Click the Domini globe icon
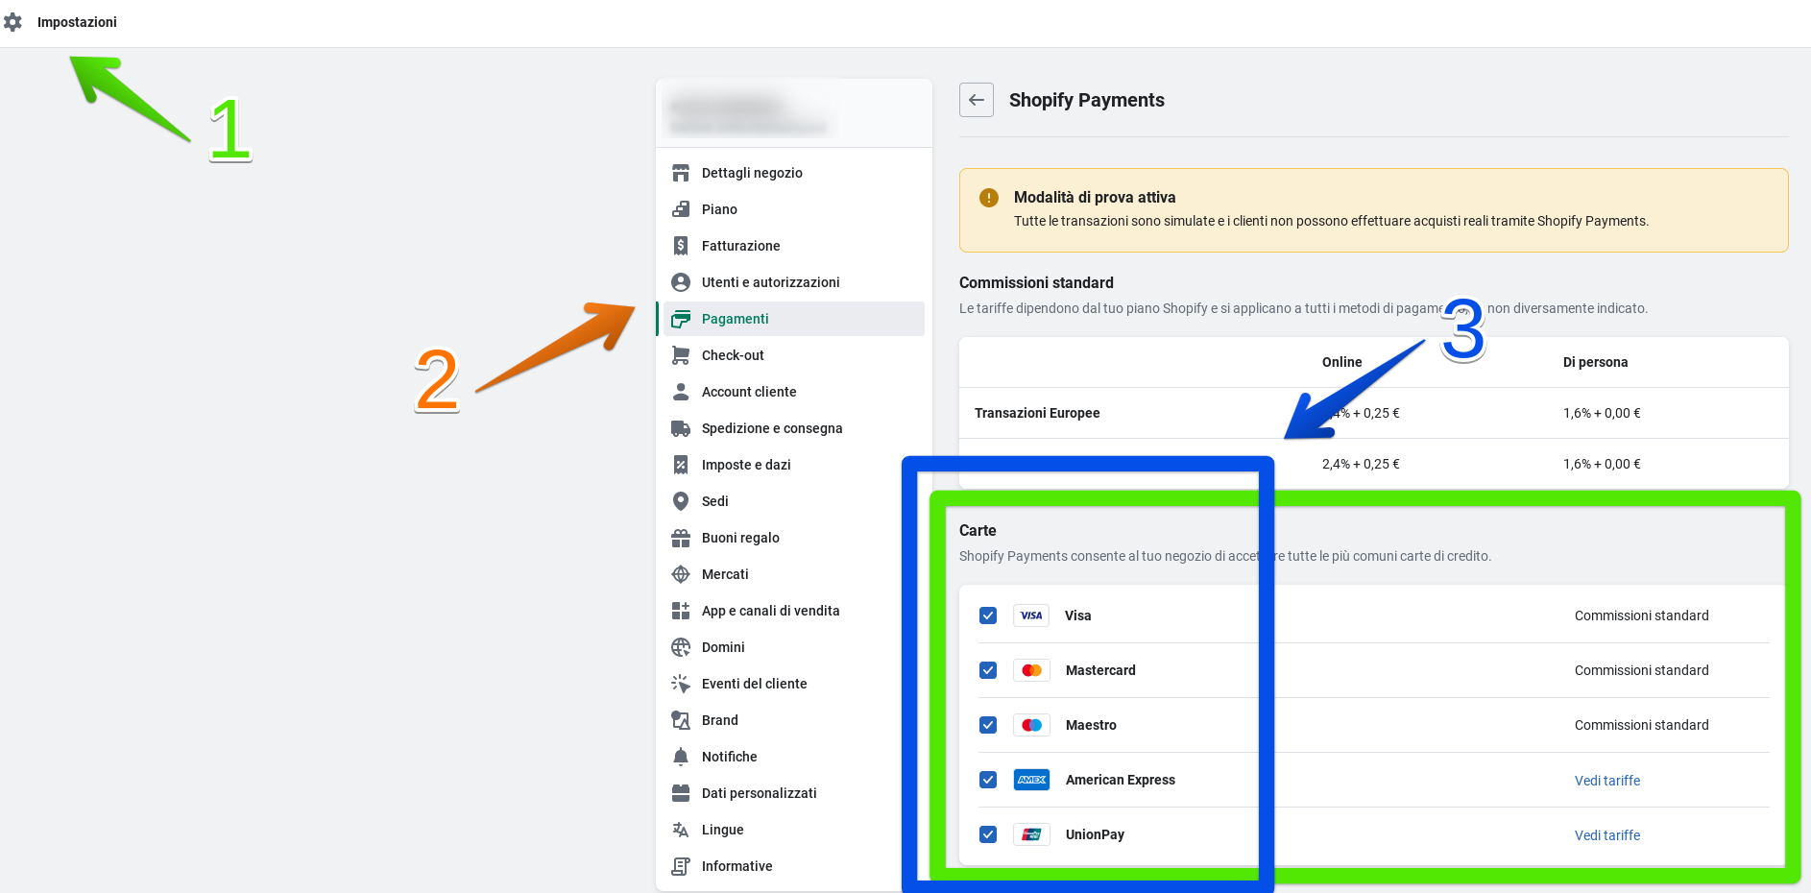The image size is (1811, 893). 681,647
